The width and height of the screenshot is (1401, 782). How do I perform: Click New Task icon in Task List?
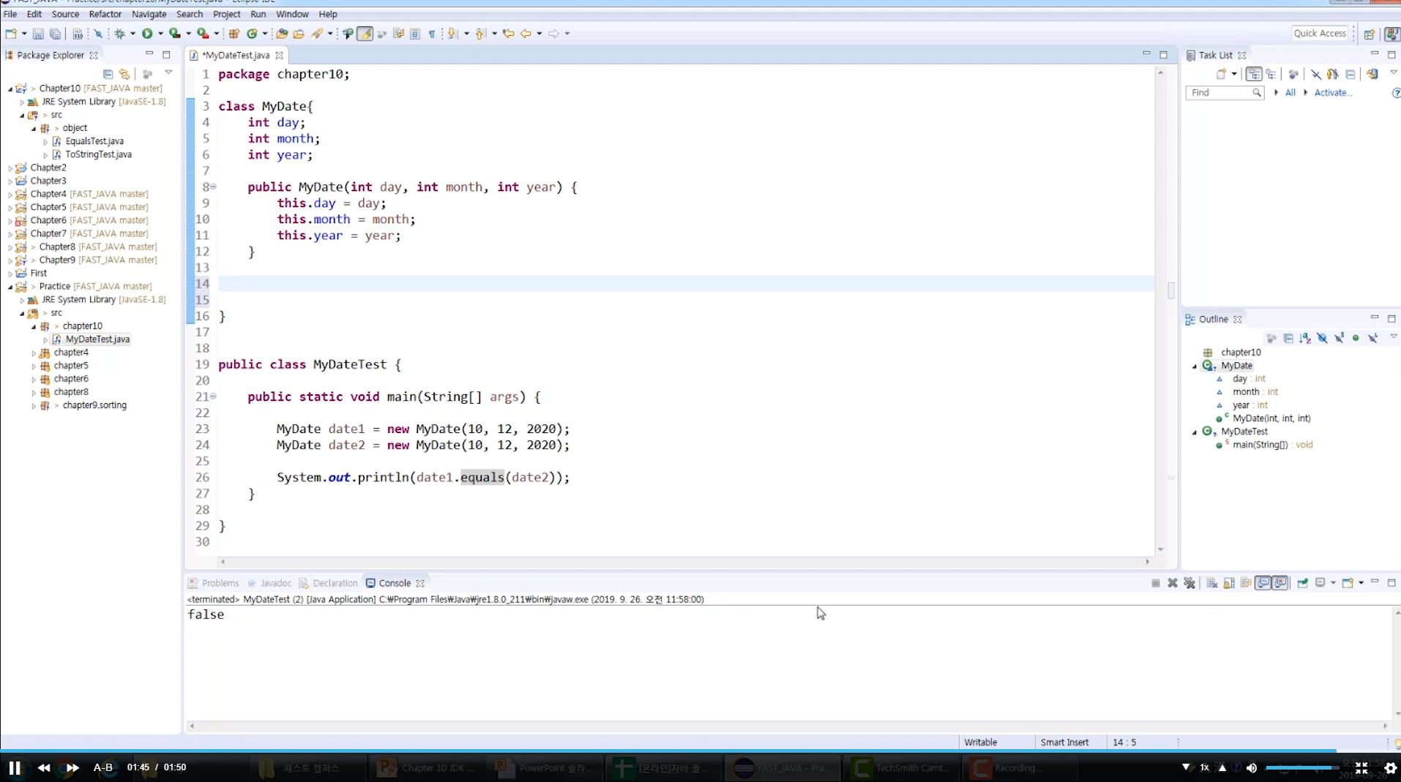(1221, 74)
